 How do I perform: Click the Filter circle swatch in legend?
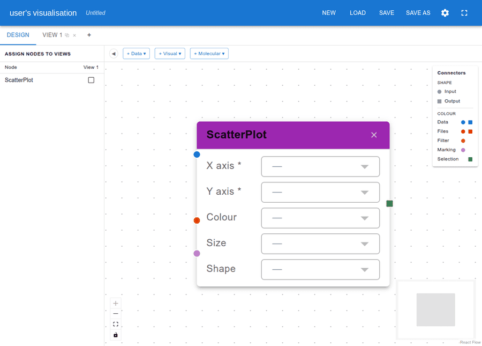463,141
